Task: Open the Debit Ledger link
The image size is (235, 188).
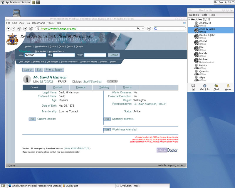Action: coord(24,62)
